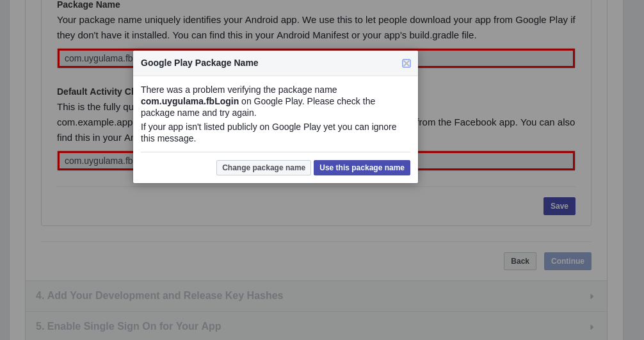Click the Package Name heading label
Viewport: 644px width, 340px height.
(x=88, y=4)
